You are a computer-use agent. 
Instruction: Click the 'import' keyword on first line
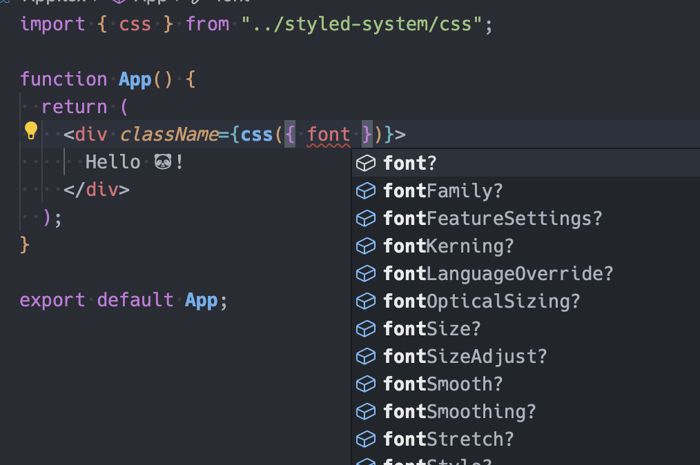point(52,24)
